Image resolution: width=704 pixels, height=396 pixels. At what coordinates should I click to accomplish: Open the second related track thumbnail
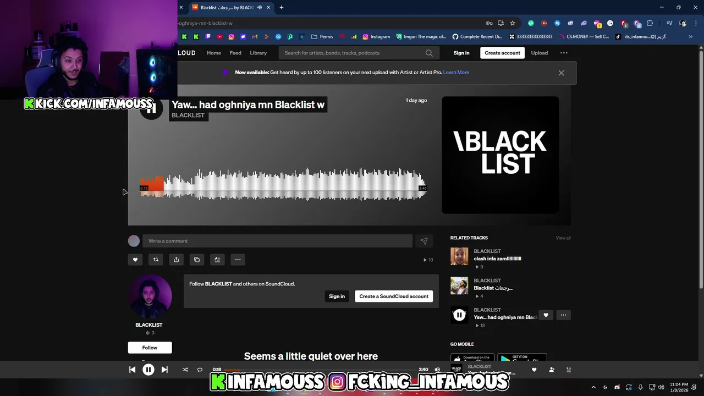[x=459, y=285]
